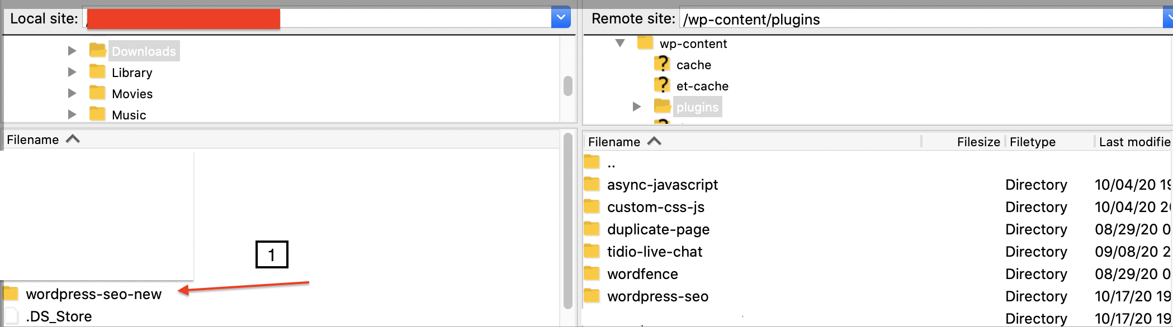Select plugins in remote tree
1173x327 pixels.
click(697, 107)
